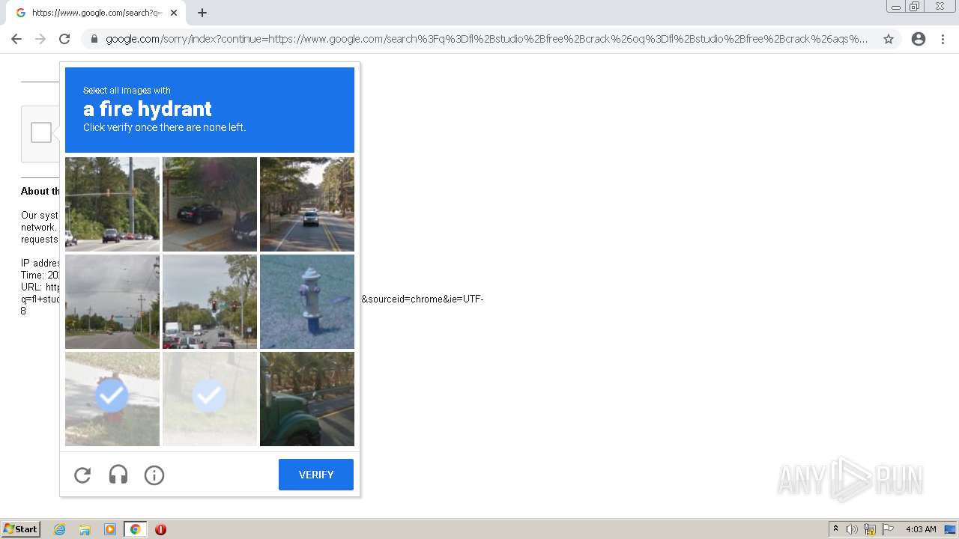Click the address bar URL

coord(487,39)
